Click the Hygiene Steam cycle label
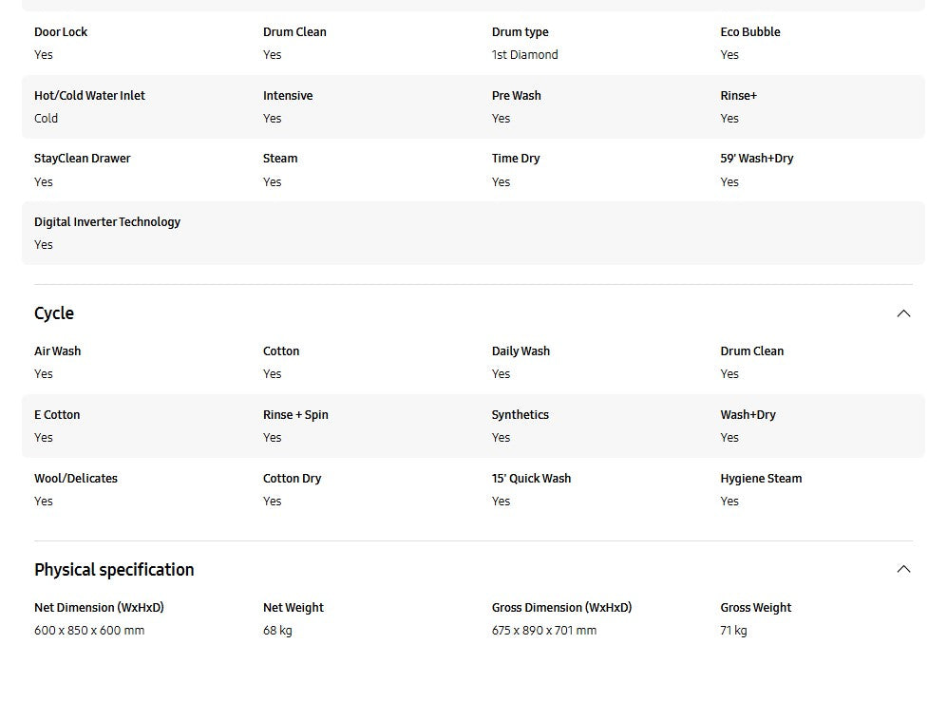 click(761, 479)
